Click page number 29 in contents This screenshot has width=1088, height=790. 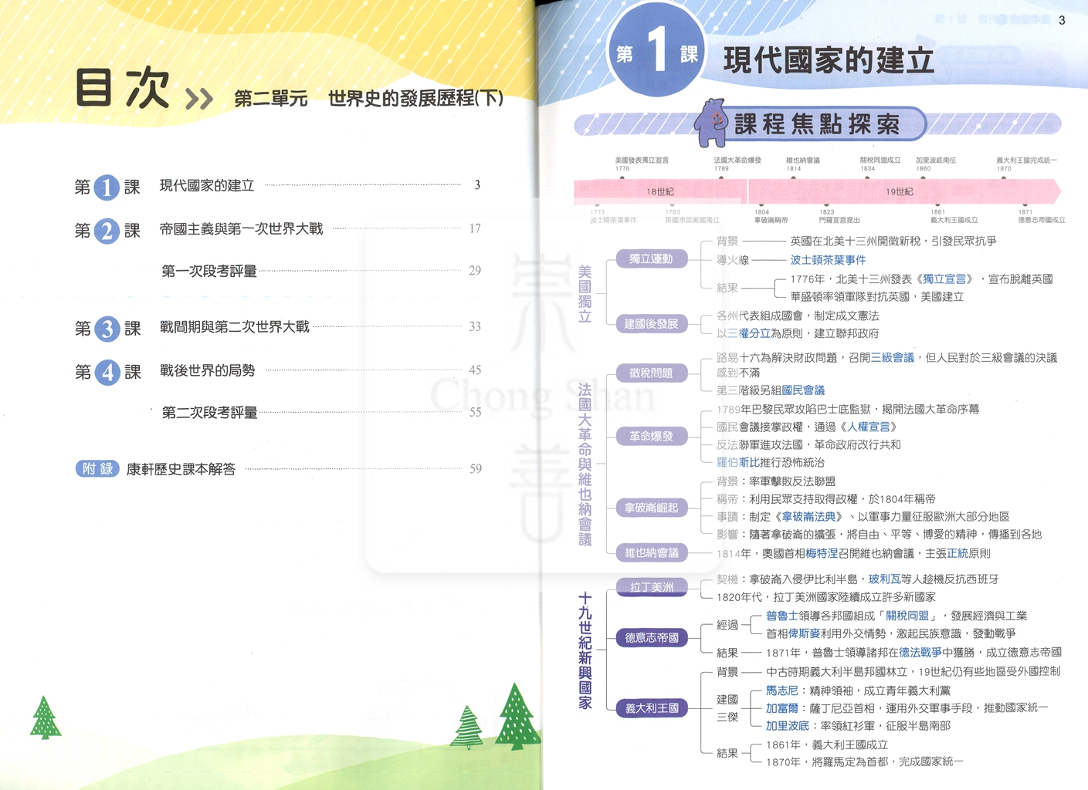475,271
